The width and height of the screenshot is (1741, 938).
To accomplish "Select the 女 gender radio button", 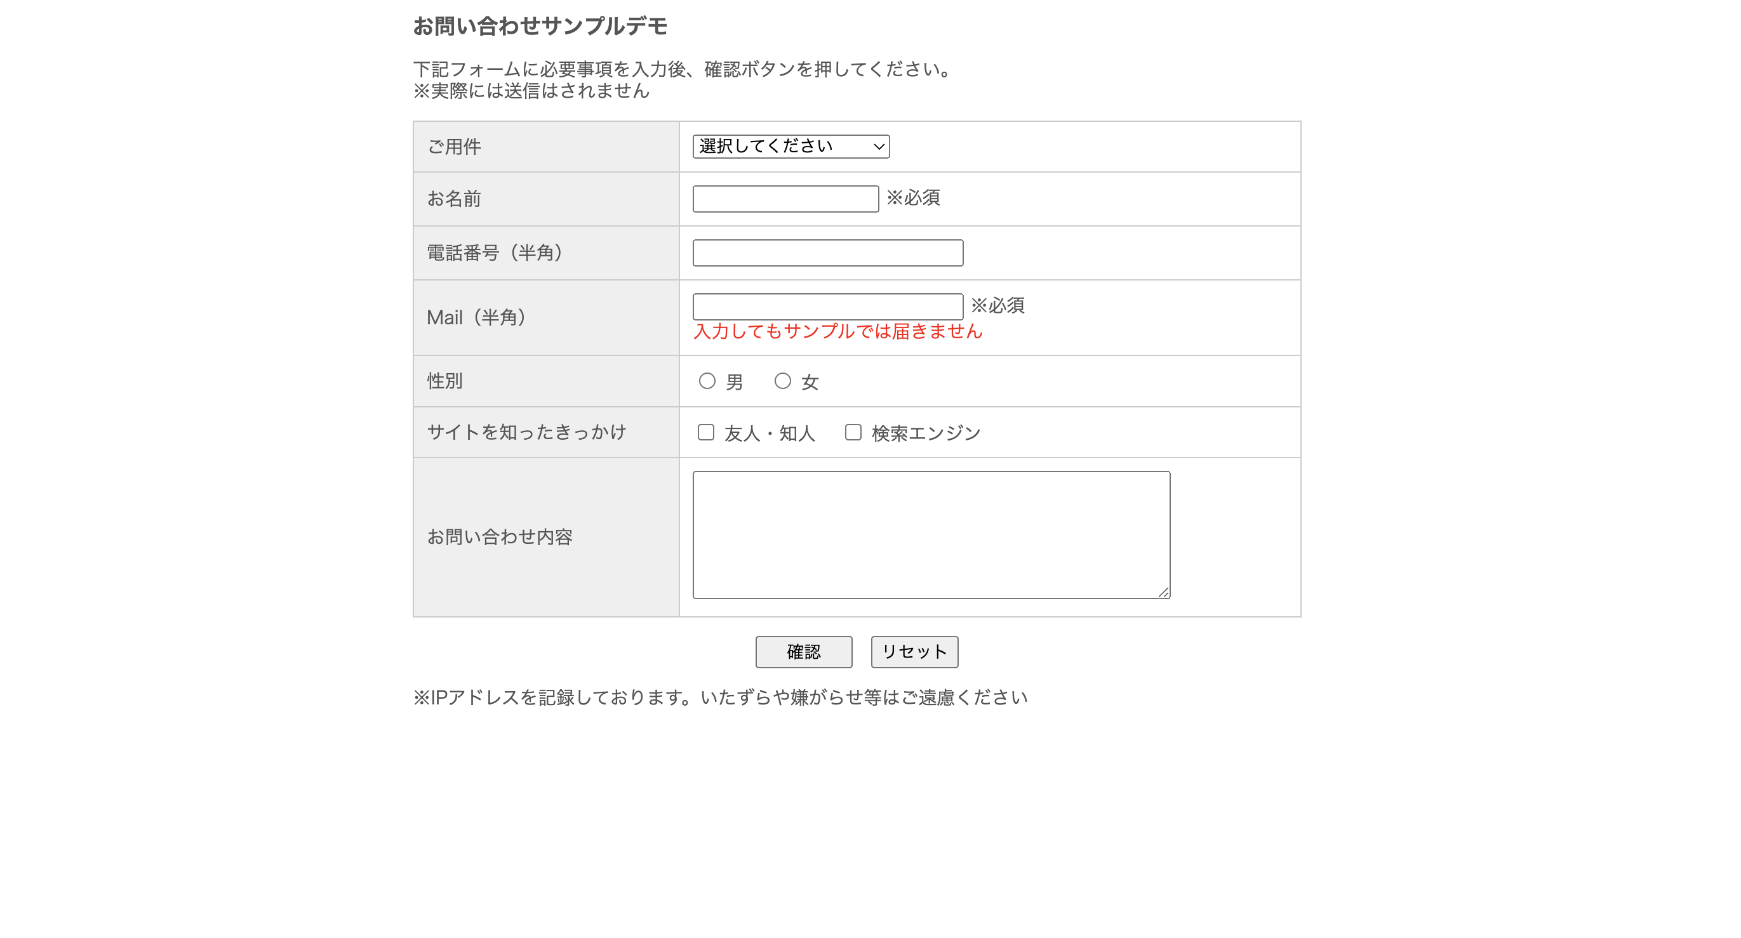I will pyautogui.click(x=782, y=381).
